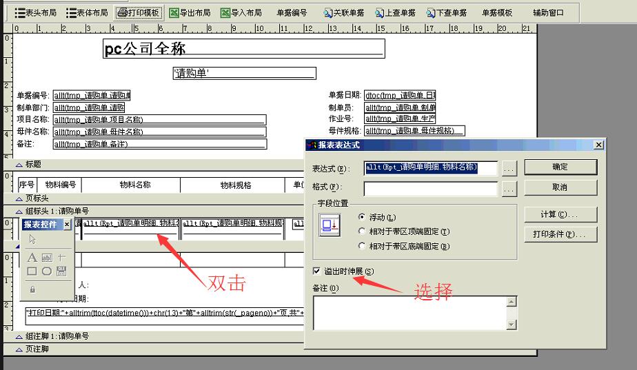The image size is (637, 370).
Task: Choose the picture/OLE bound control tool
Action: [61, 271]
